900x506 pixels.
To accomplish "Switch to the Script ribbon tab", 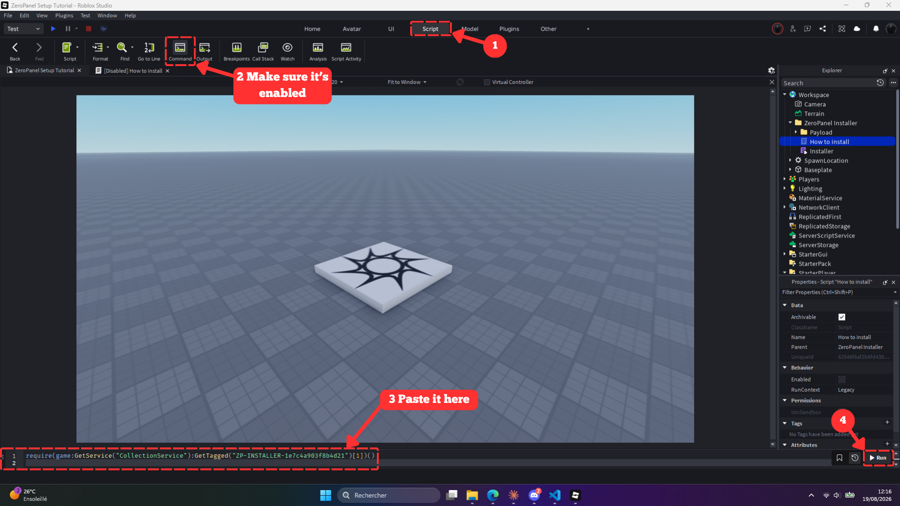I will [430, 29].
